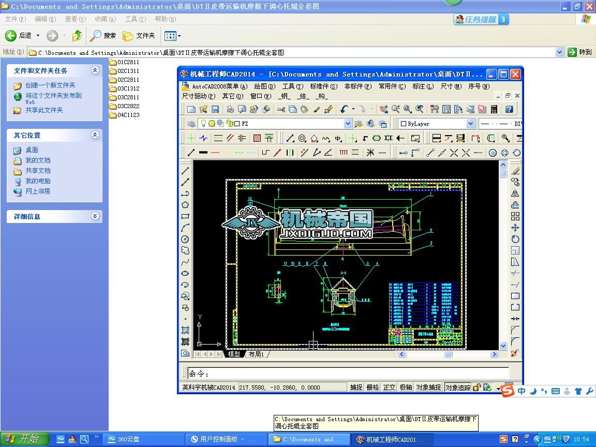Open the calculator icon in CAD toolbar
The image size is (596, 447).
pos(494,110)
